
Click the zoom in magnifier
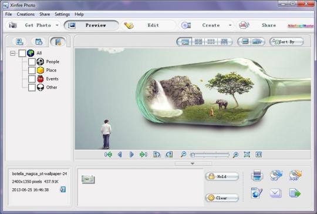(235, 155)
